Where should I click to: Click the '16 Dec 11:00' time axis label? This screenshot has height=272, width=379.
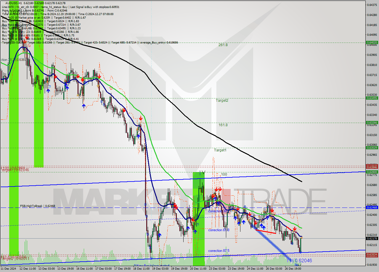tap(85, 269)
